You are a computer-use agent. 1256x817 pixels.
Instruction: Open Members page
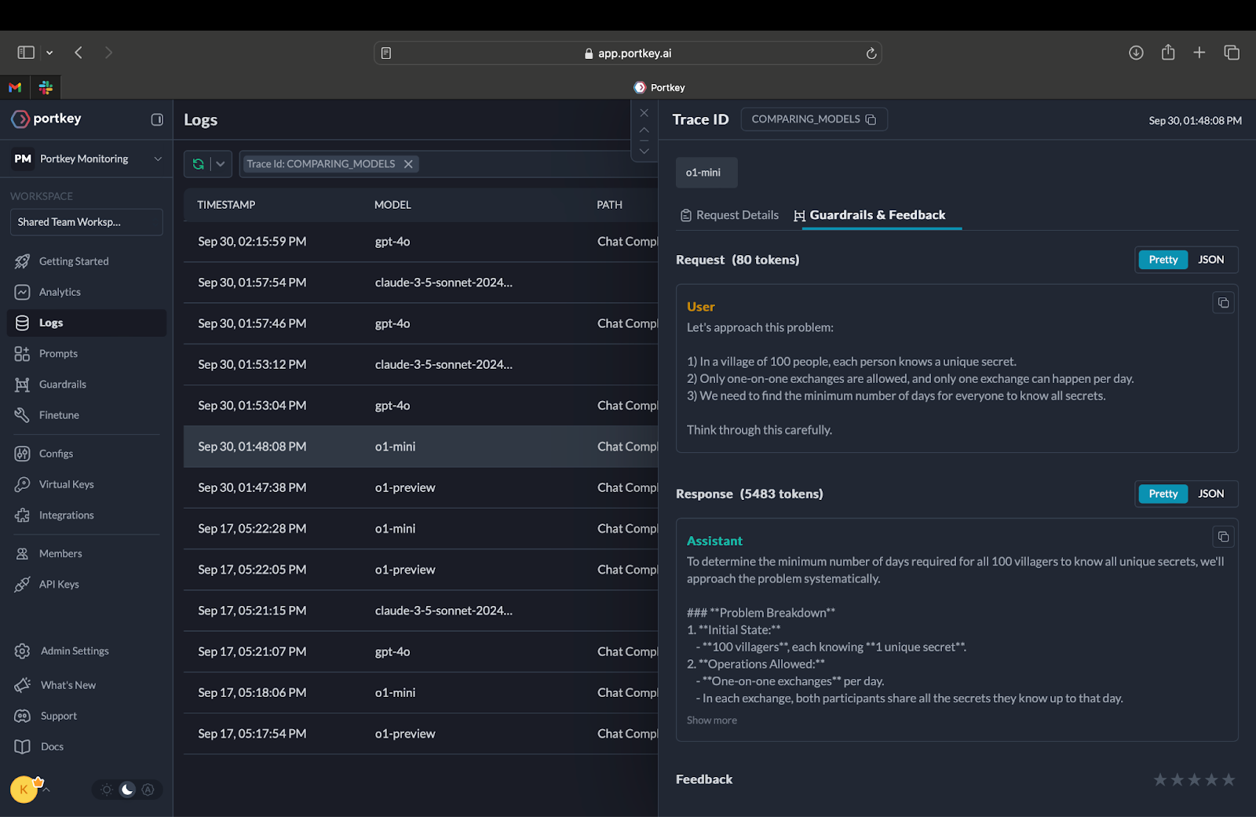pos(86,553)
